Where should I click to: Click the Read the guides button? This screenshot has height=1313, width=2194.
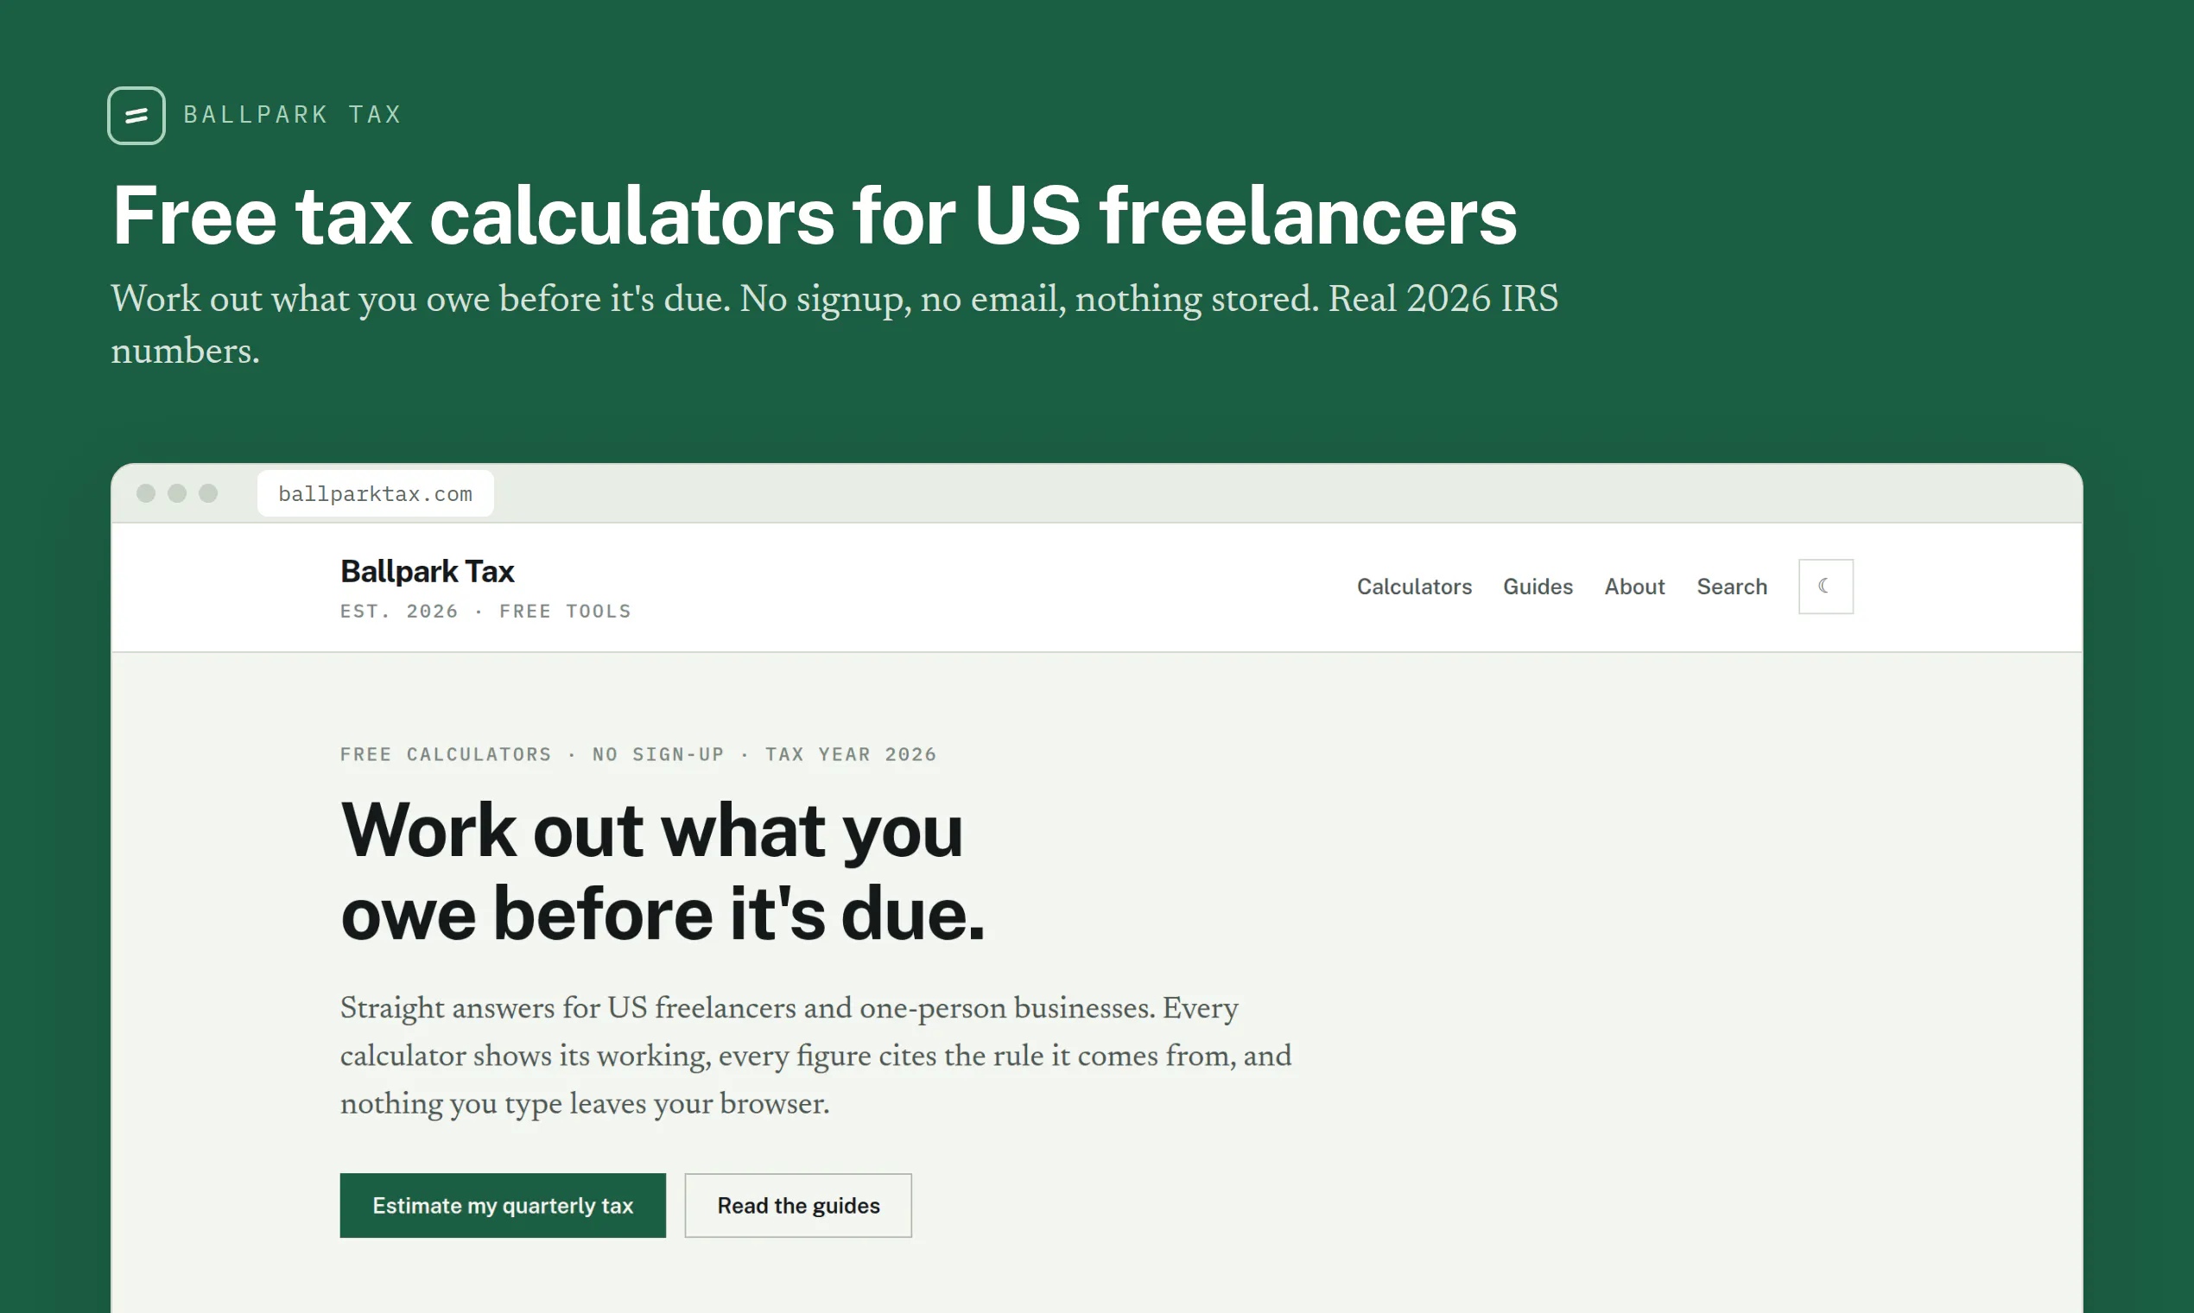tap(798, 1205)
